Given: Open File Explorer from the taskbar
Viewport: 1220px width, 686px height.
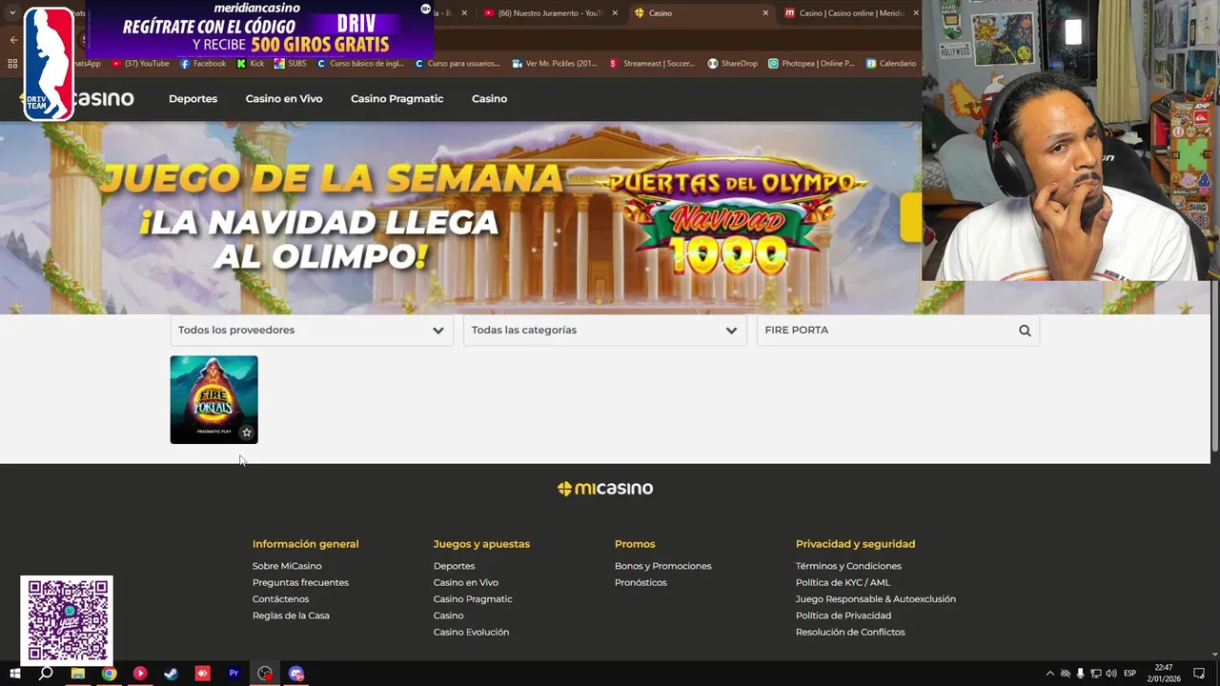Looking at the screenshot, I should (77, 674).
